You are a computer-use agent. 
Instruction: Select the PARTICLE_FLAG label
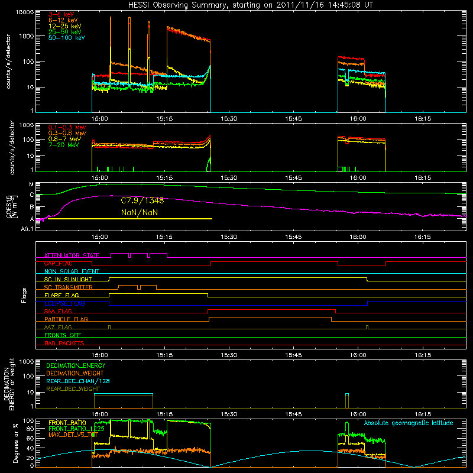(66, 319)
